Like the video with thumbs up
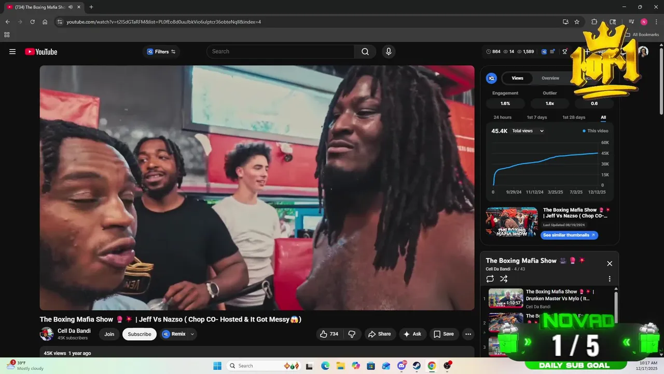Image resolution: width=664 pixels, height=374 pixels. click(329, 334)
